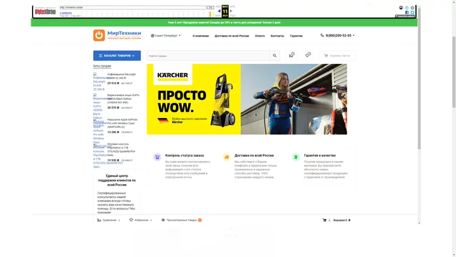Open Избранное in the bottom bar

[141, 220]
